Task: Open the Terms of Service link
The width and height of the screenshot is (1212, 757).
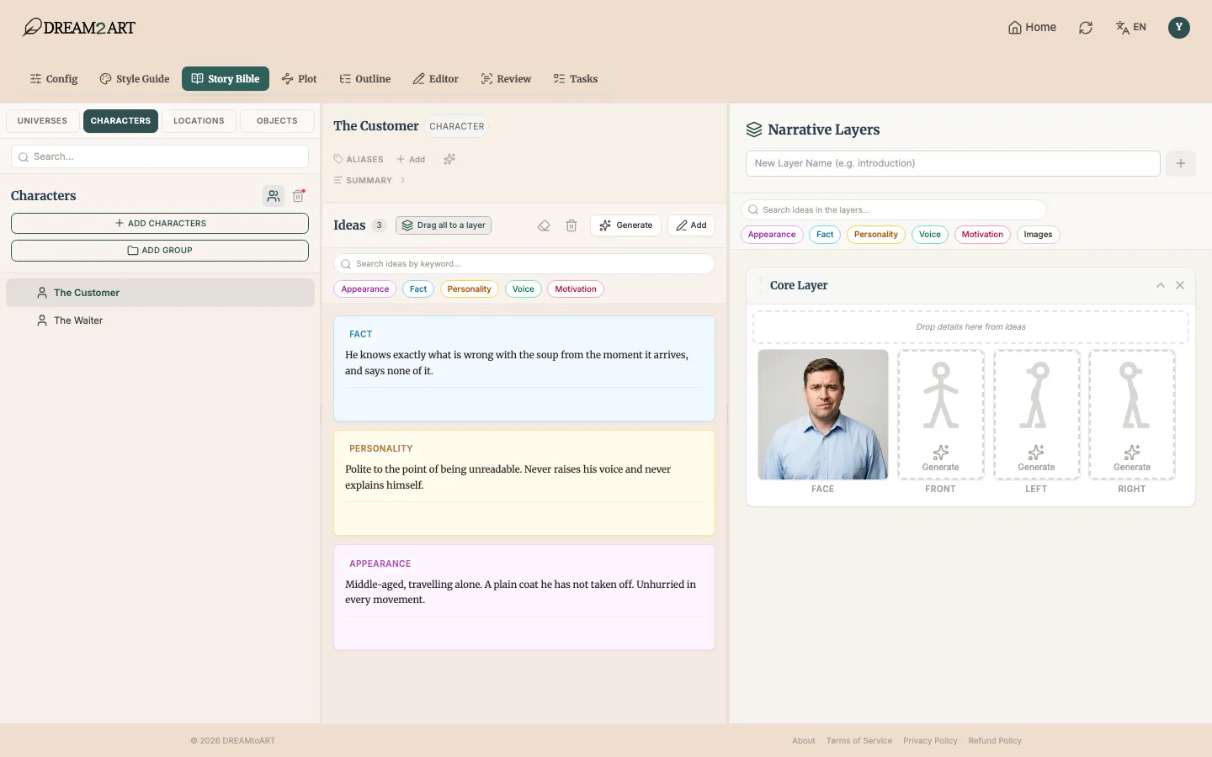Action: pyautogui.click(x=859, y=741)
